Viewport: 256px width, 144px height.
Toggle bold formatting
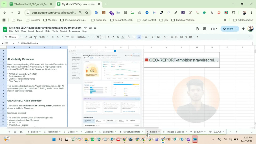(x=108, y=37)
